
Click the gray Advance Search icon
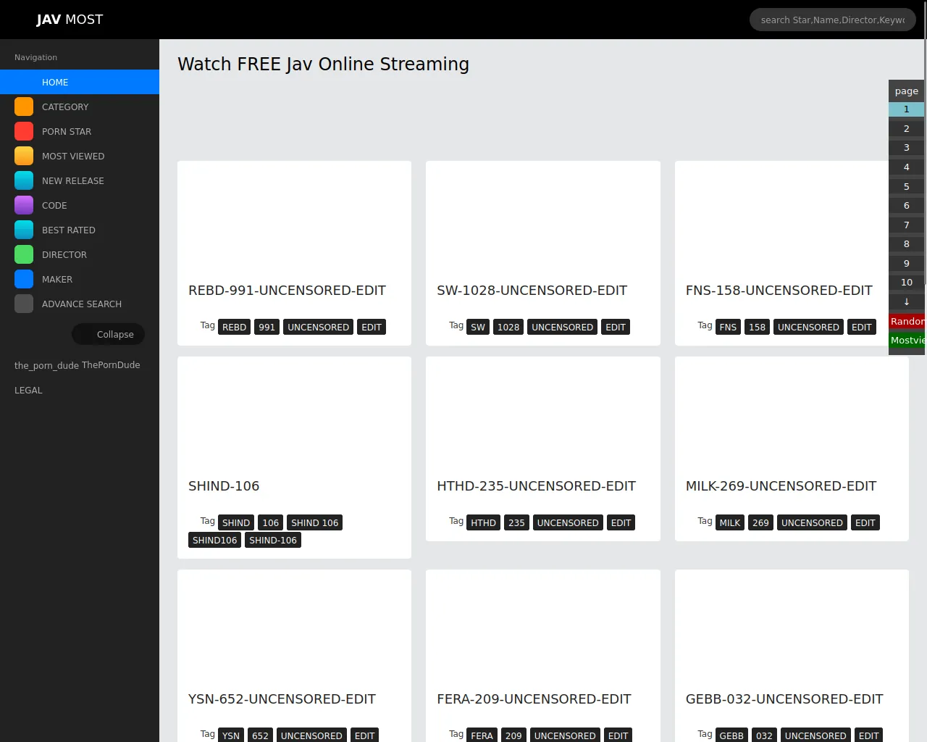point(24,304)
